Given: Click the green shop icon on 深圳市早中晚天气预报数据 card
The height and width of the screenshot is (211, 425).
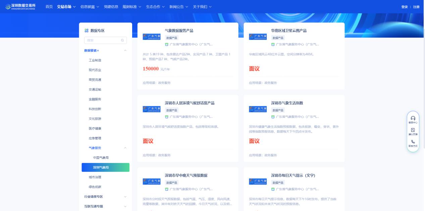Looking at the screenshot, I should (x=167, y=189).
